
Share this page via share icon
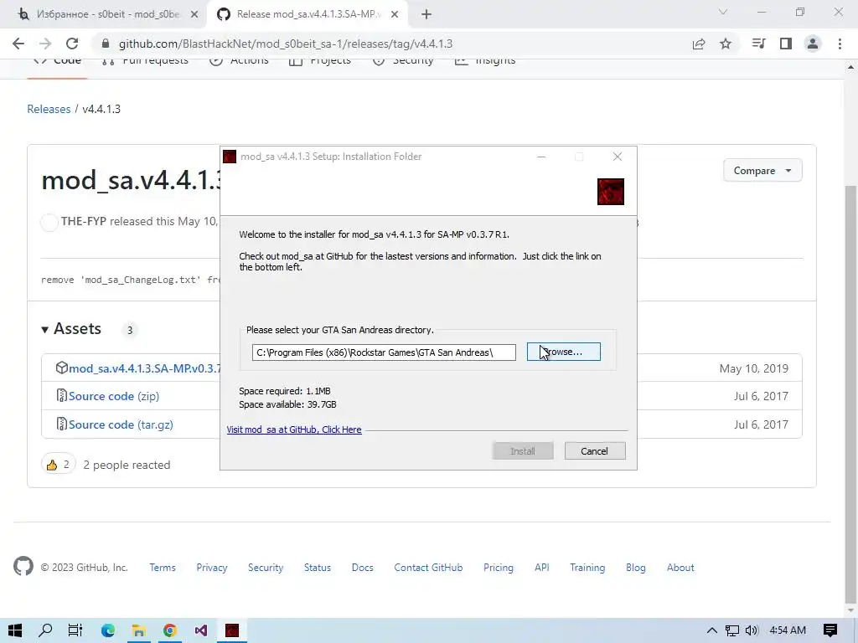(x=699, y=44)
